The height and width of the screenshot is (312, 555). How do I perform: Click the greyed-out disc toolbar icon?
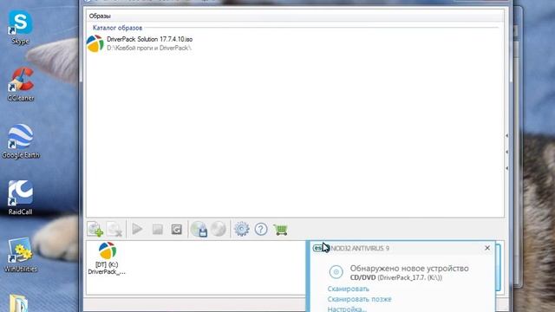coord(219,229)
